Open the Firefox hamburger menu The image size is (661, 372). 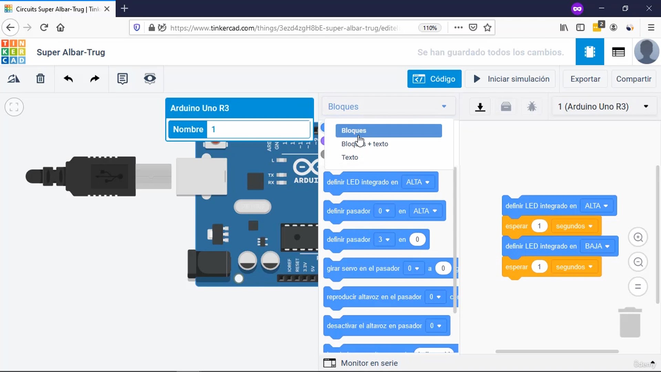651,28
